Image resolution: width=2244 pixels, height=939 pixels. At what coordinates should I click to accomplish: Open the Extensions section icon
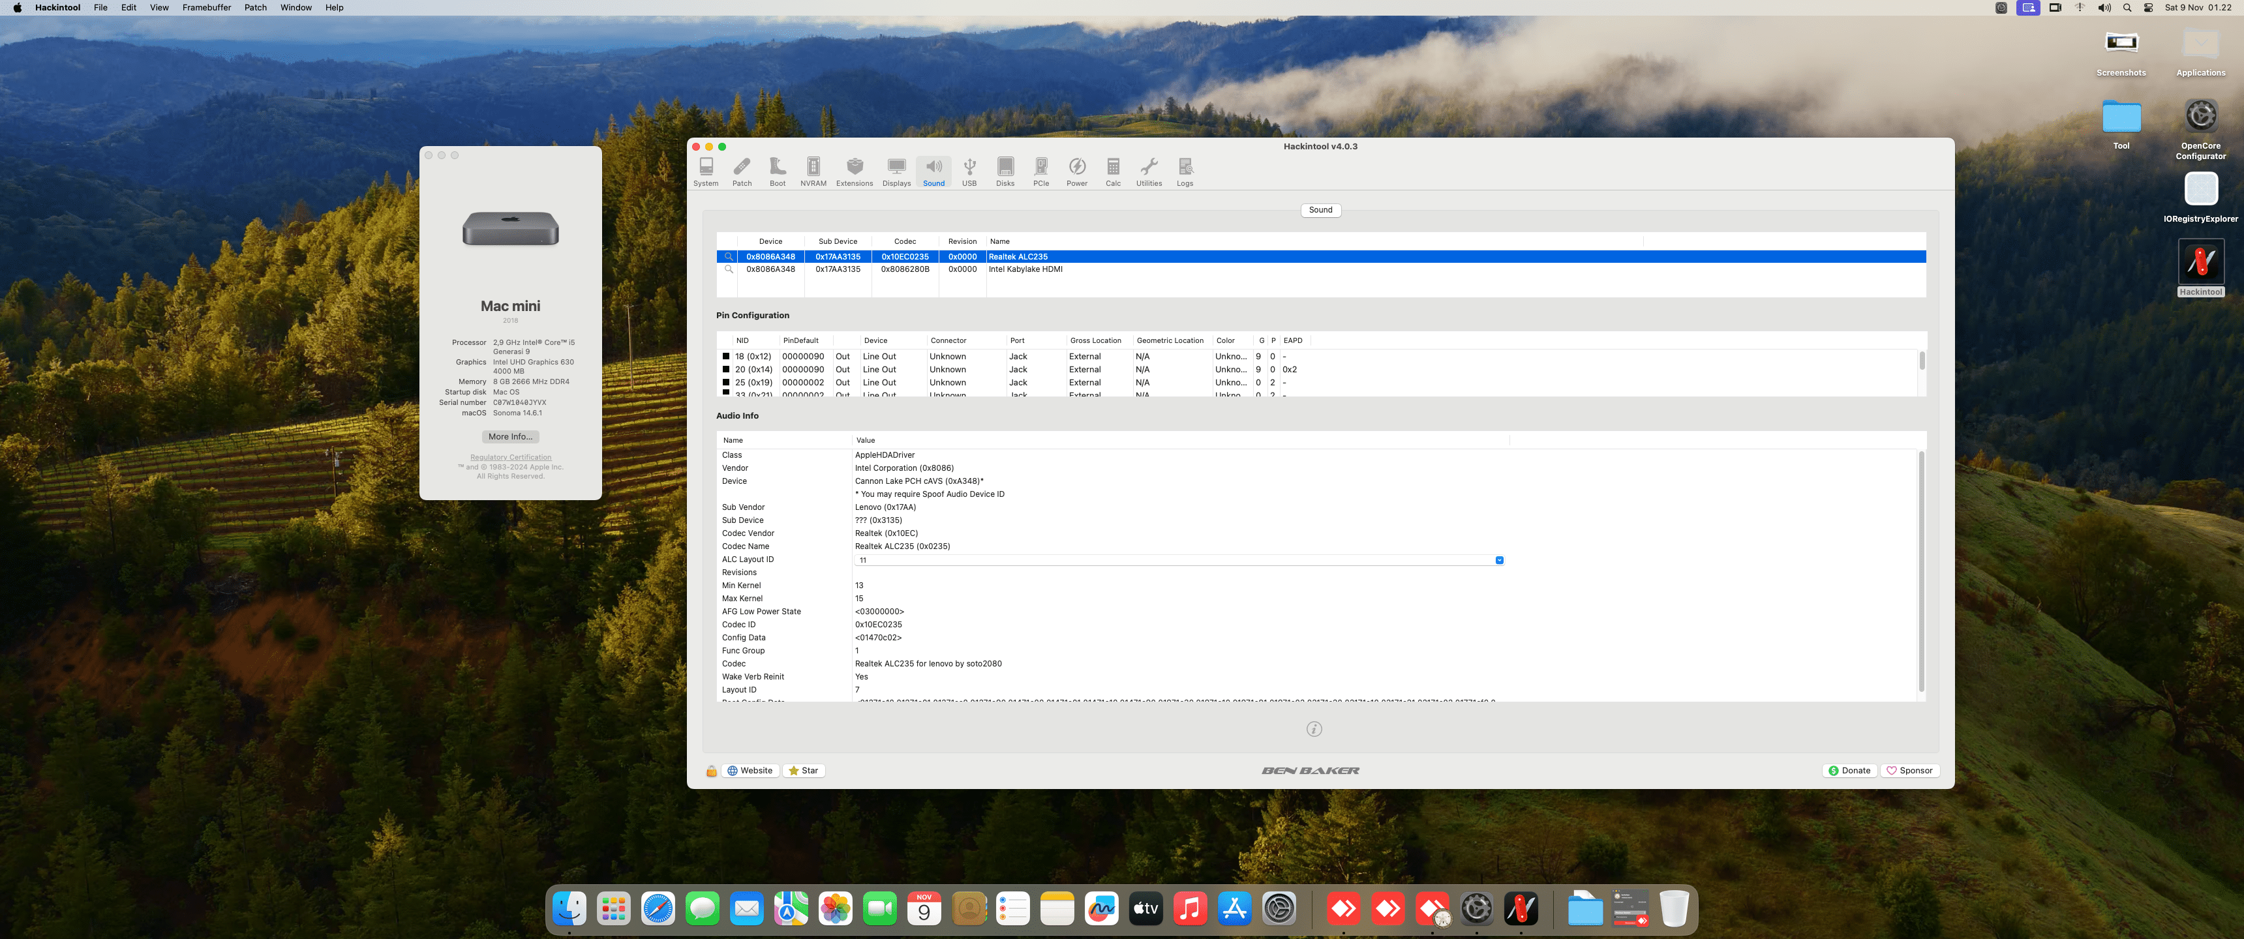(854, 171)
